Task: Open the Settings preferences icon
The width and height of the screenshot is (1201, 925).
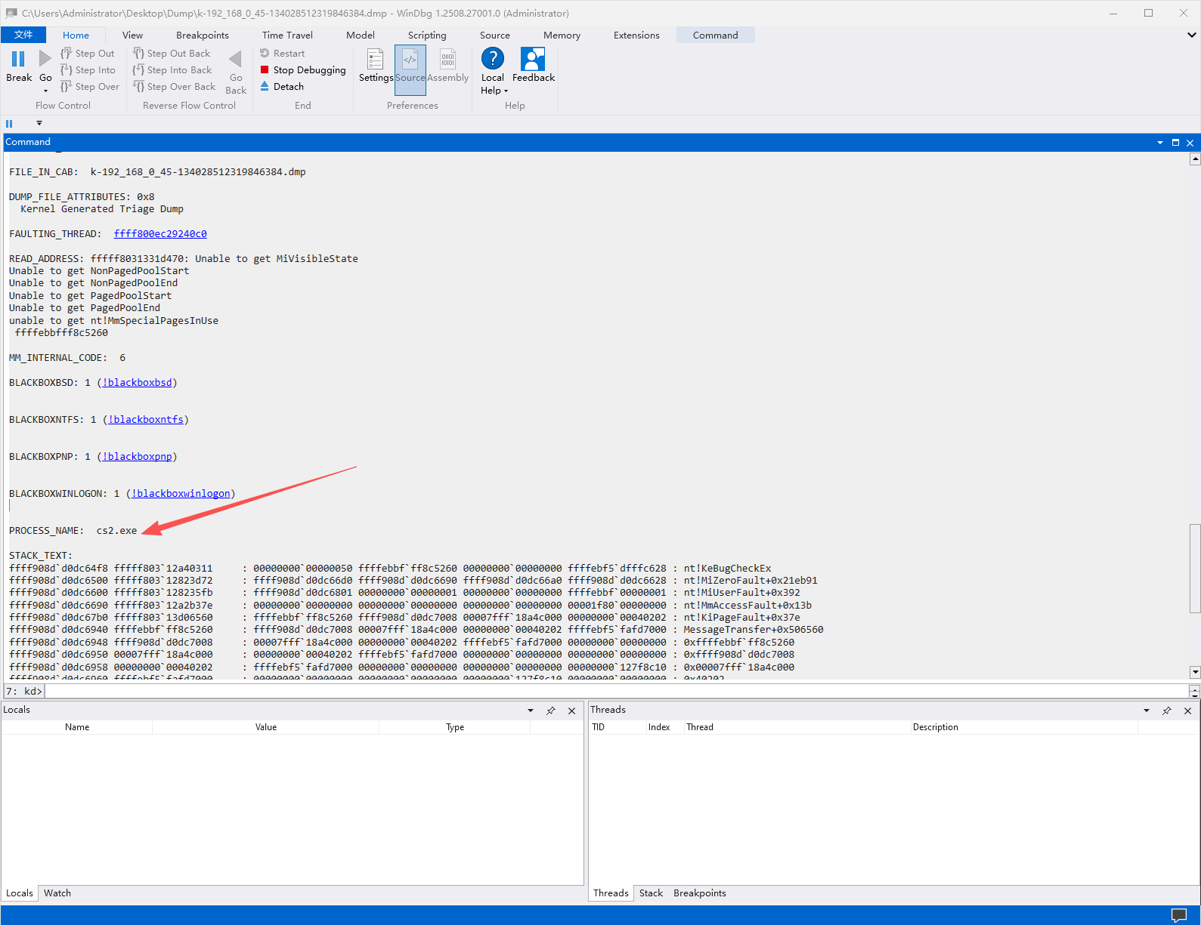Action: (x=375, y=59)
